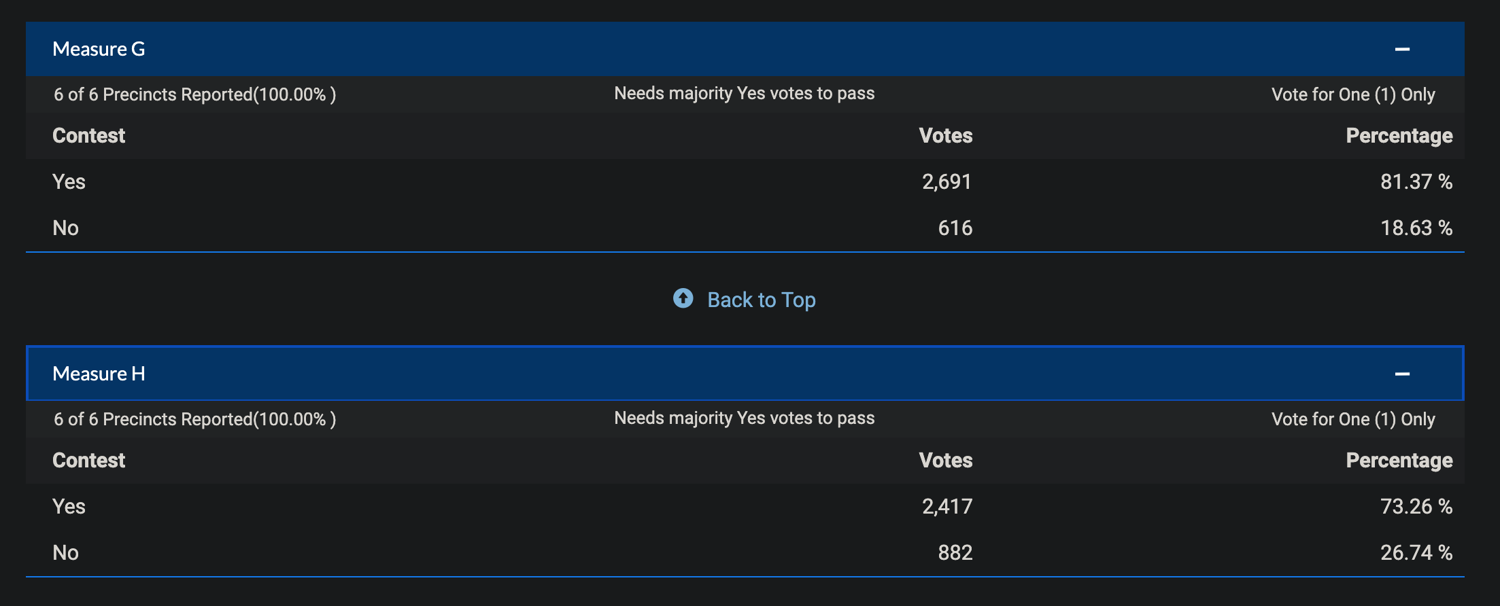Click the 81.37 % value for Measure G
Viewport: 1500px width, 606px height.
tap(1416, 182)
